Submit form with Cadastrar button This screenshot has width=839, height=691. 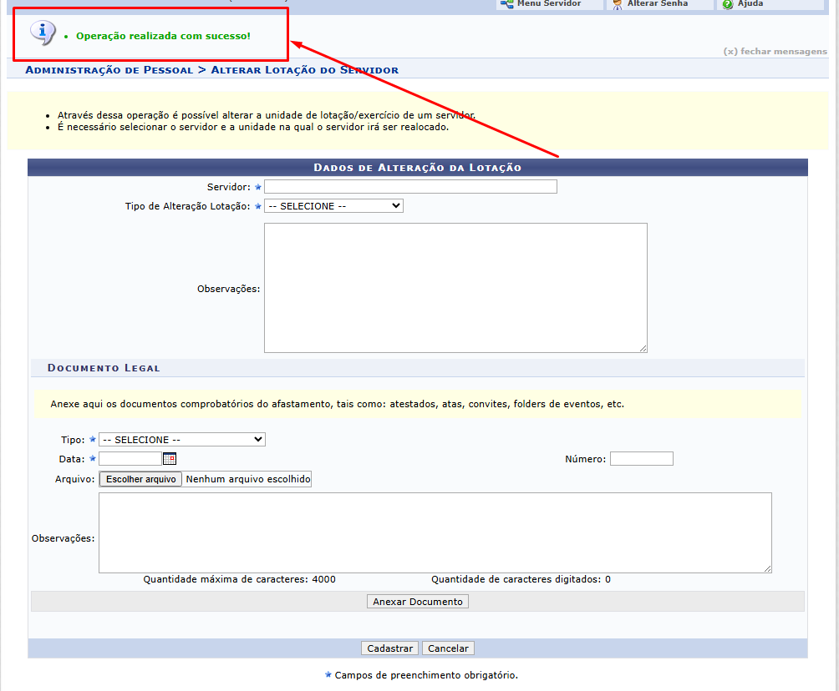coord(390,648)
